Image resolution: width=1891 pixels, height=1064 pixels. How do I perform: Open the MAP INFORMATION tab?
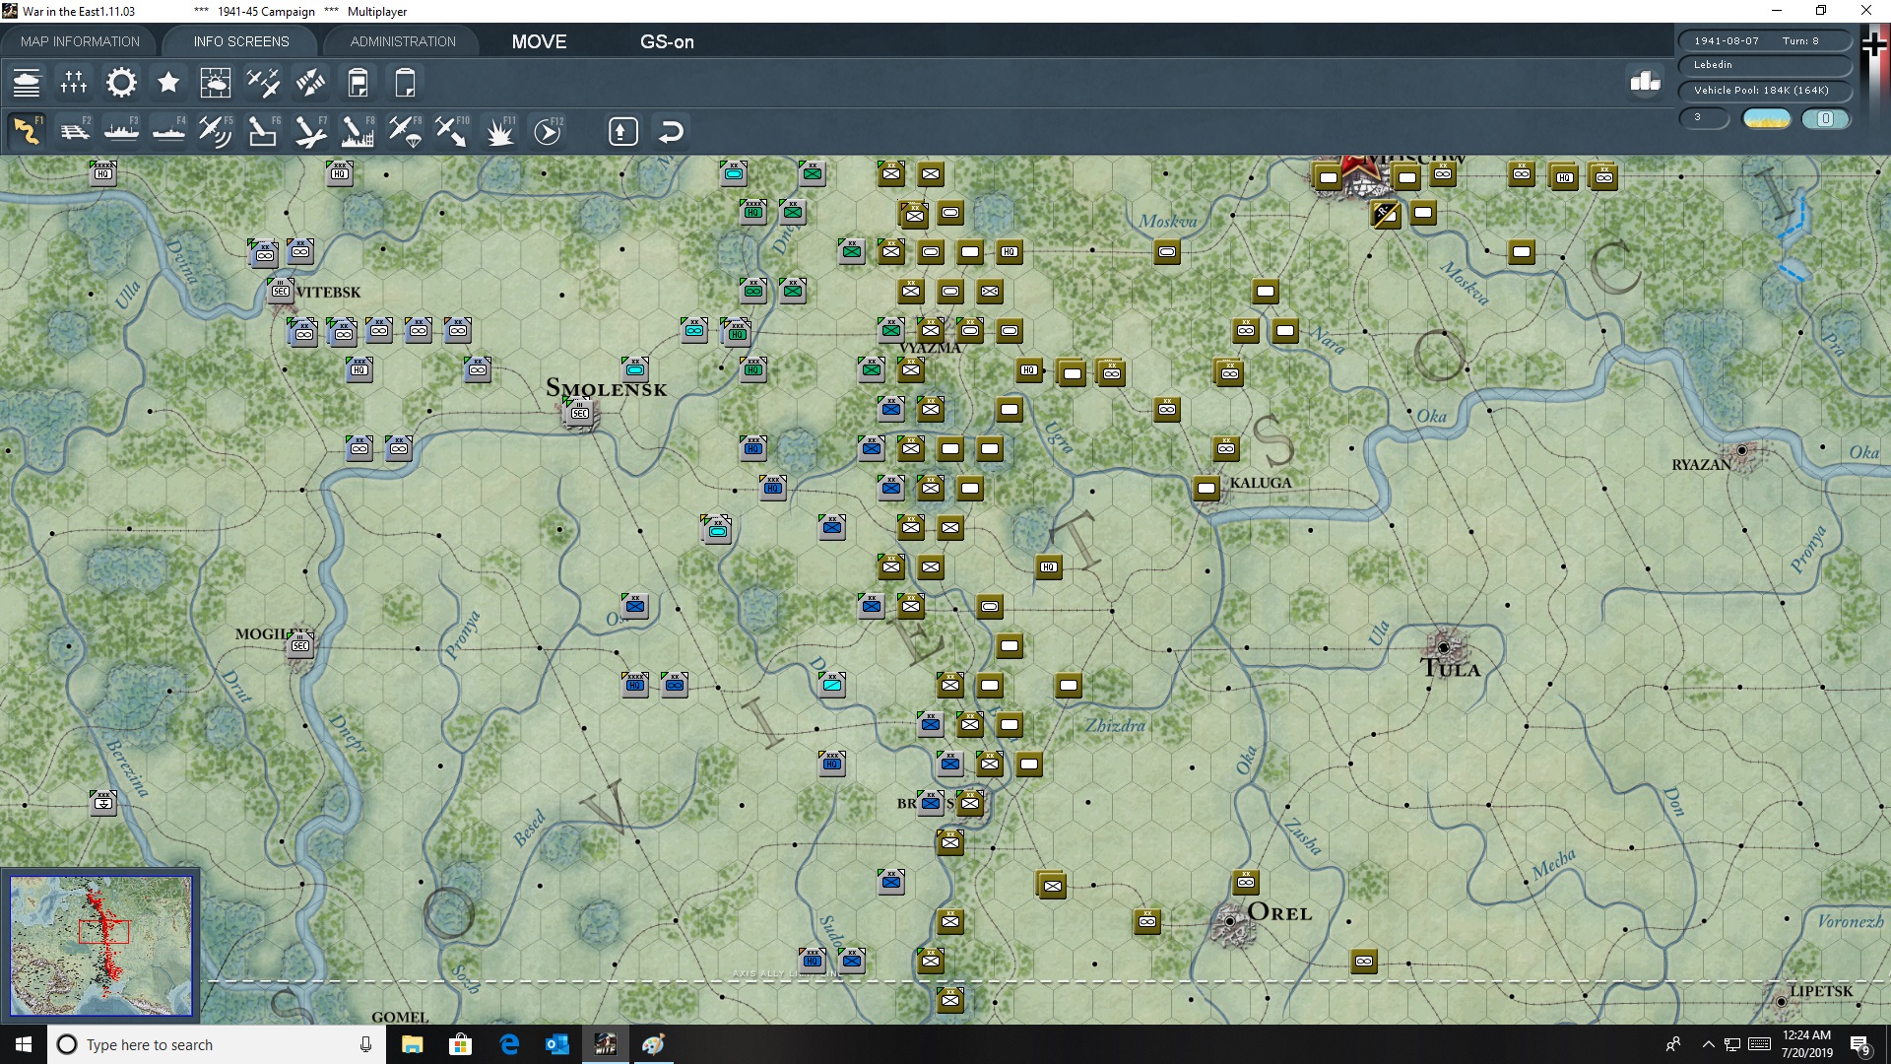tap(80, 41)
